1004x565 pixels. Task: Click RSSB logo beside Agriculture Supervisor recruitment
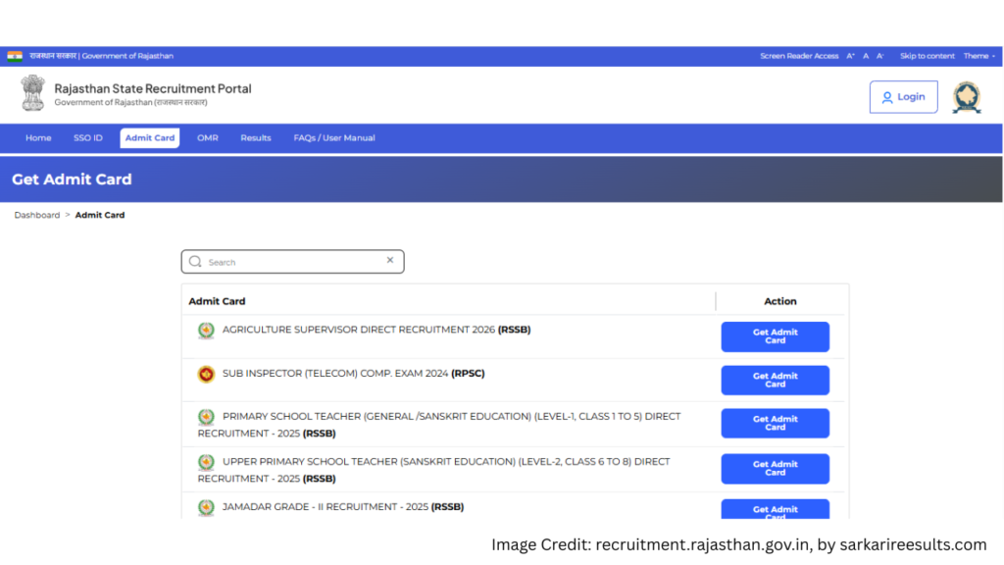pyautogui.click(x=206, y=331)
